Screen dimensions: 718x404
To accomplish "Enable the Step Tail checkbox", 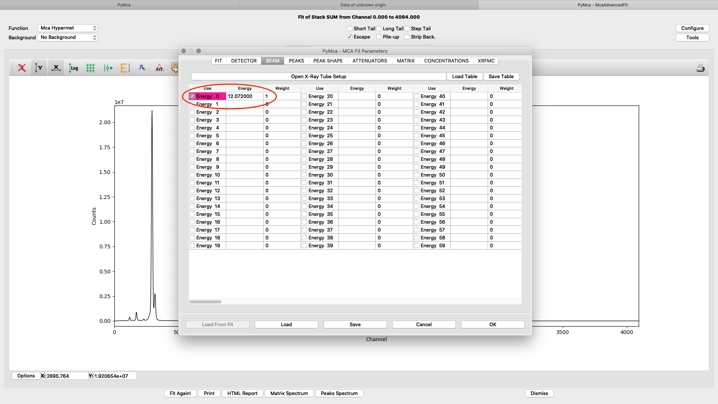I will [x=407, y=28].
